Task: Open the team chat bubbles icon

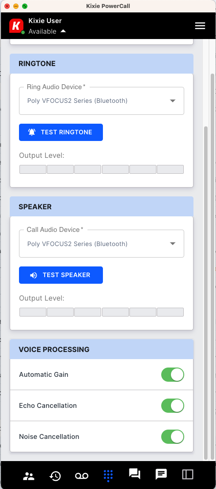Action: [x=135, y=474]
